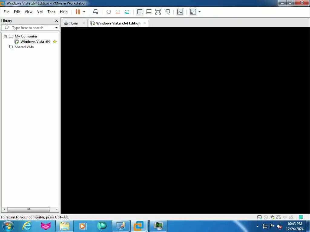Screen dimensions: 310x232
Task: Click the circuit board app taskbar button
Action: 158,226
